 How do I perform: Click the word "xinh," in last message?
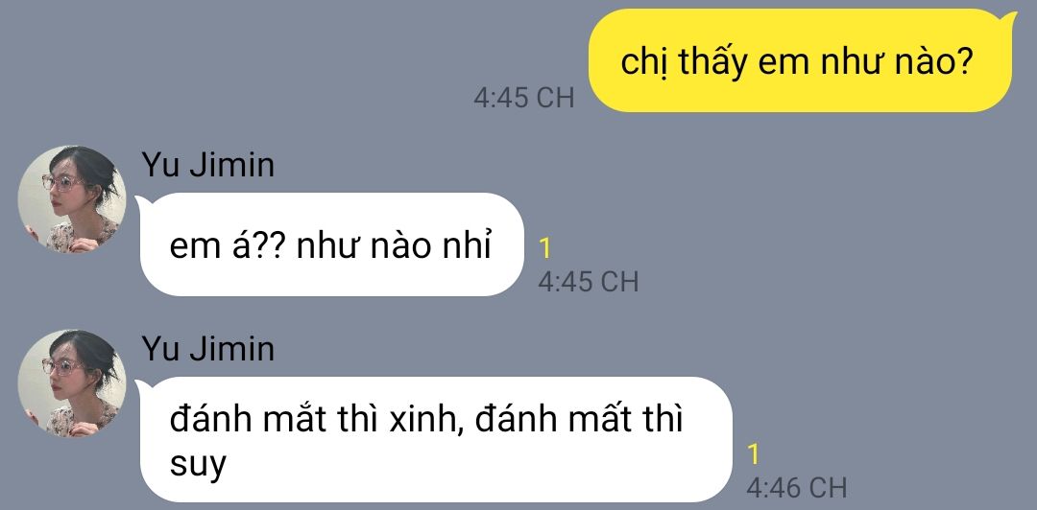pyautogui.click(x=425, y=420)
